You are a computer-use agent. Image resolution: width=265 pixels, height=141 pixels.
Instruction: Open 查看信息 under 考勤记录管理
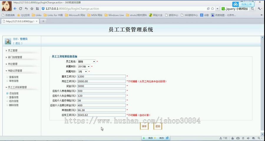(x=14, y=77)
